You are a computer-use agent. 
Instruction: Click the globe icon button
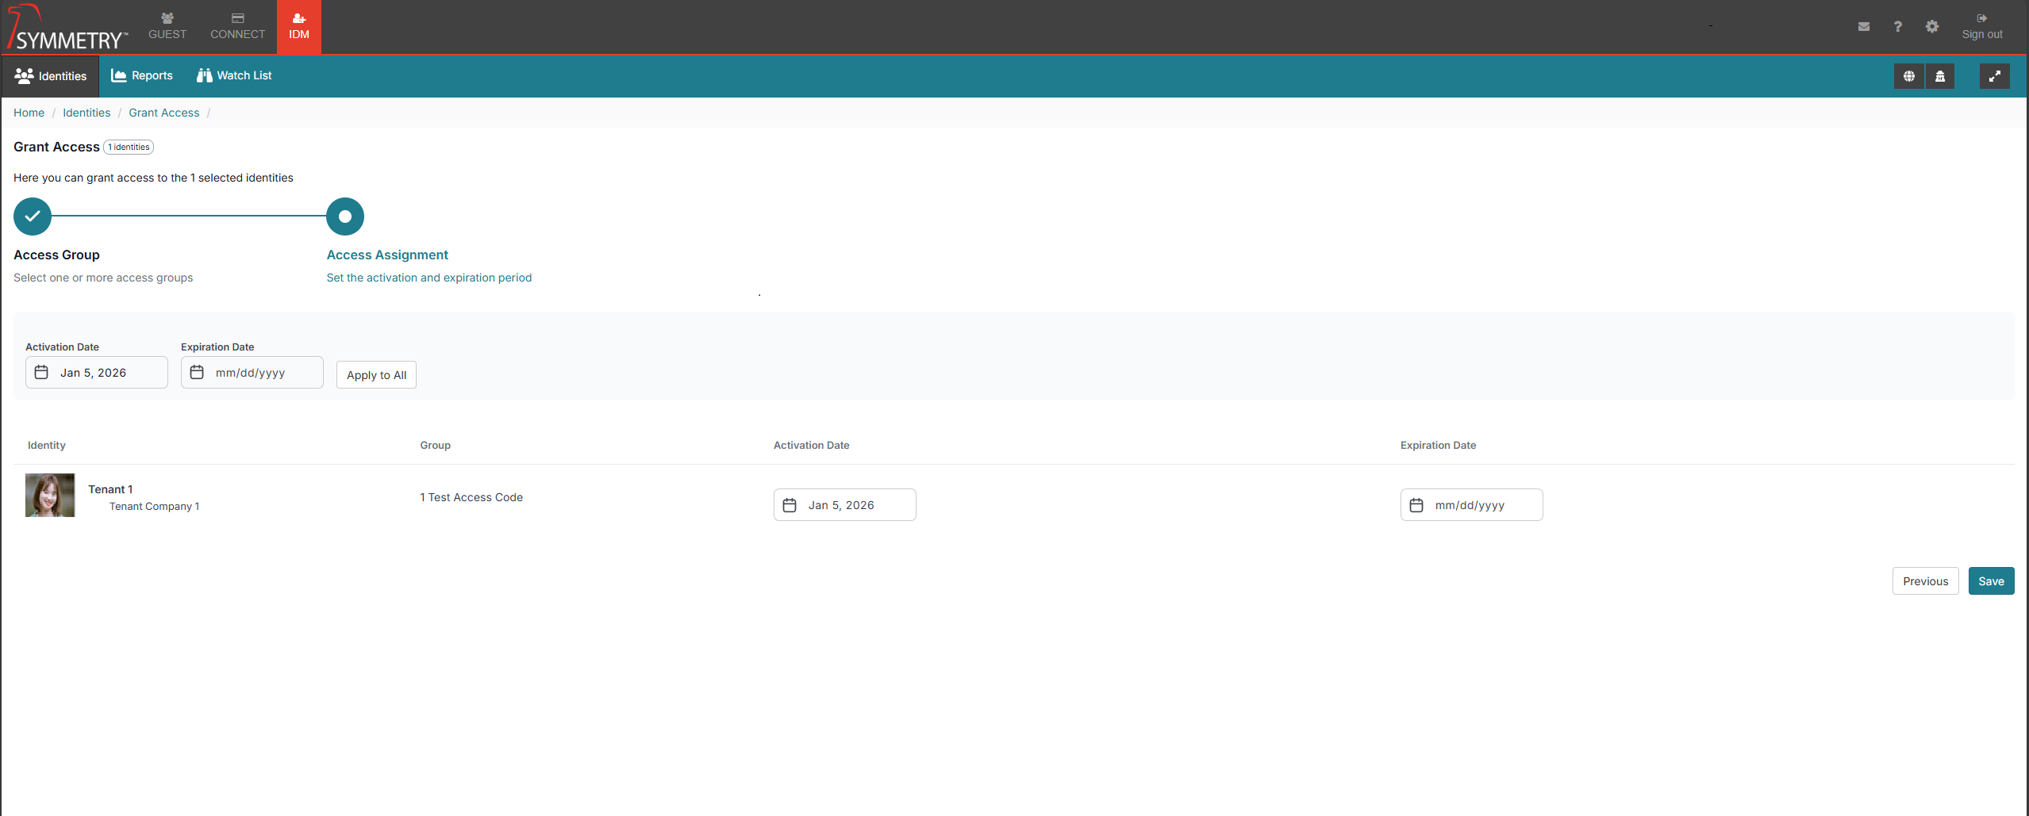(x=1908, y=76)
